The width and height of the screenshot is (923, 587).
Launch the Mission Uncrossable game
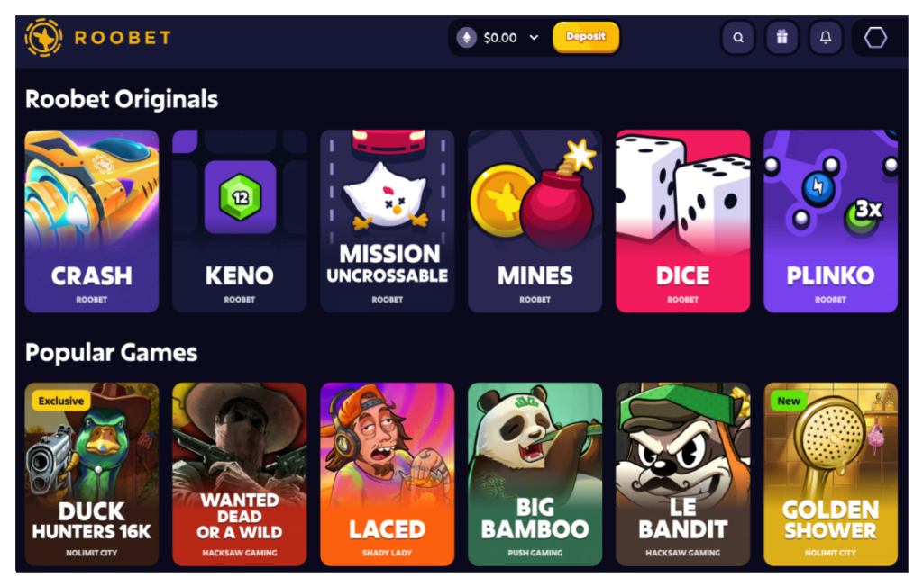(388, 221)
